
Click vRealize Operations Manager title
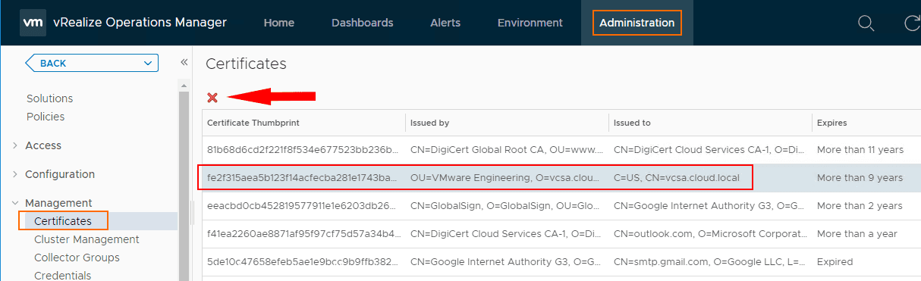140,22
